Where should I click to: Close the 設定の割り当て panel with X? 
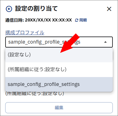109,9
